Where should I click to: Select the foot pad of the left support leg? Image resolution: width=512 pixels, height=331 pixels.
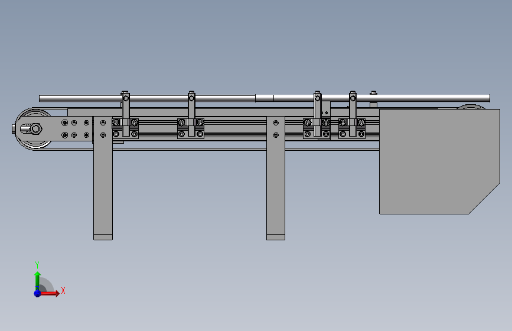coord(103,237)
